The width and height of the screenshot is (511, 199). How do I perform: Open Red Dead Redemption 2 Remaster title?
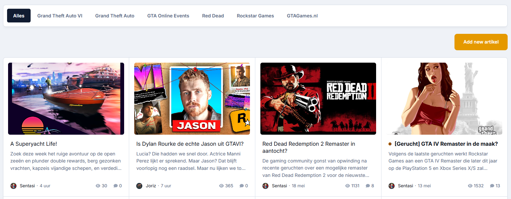309,147
